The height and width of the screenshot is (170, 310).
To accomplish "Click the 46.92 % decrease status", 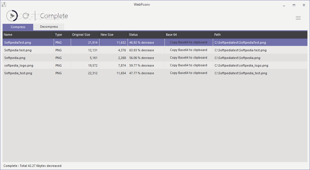I will pyautogui.click(x=142, y=42).
